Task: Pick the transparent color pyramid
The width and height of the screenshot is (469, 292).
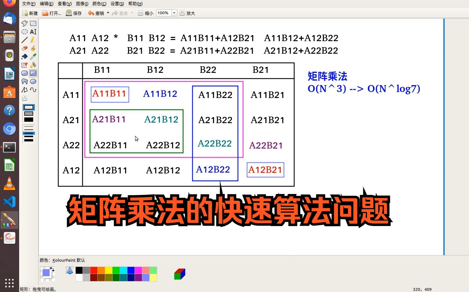Action: click(70, 270)
